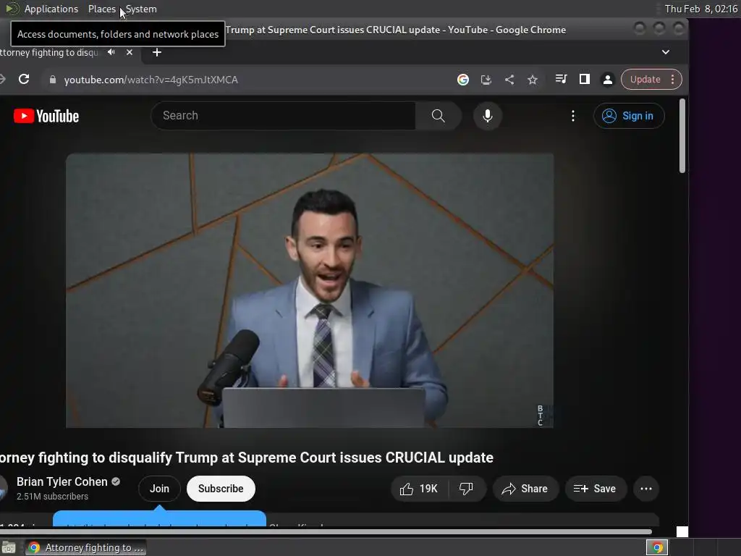Click the verified badge by channel name
Image resolution: width=741 pixels, height=556 pixels.
pyautogui.click(x=116, y=481)
